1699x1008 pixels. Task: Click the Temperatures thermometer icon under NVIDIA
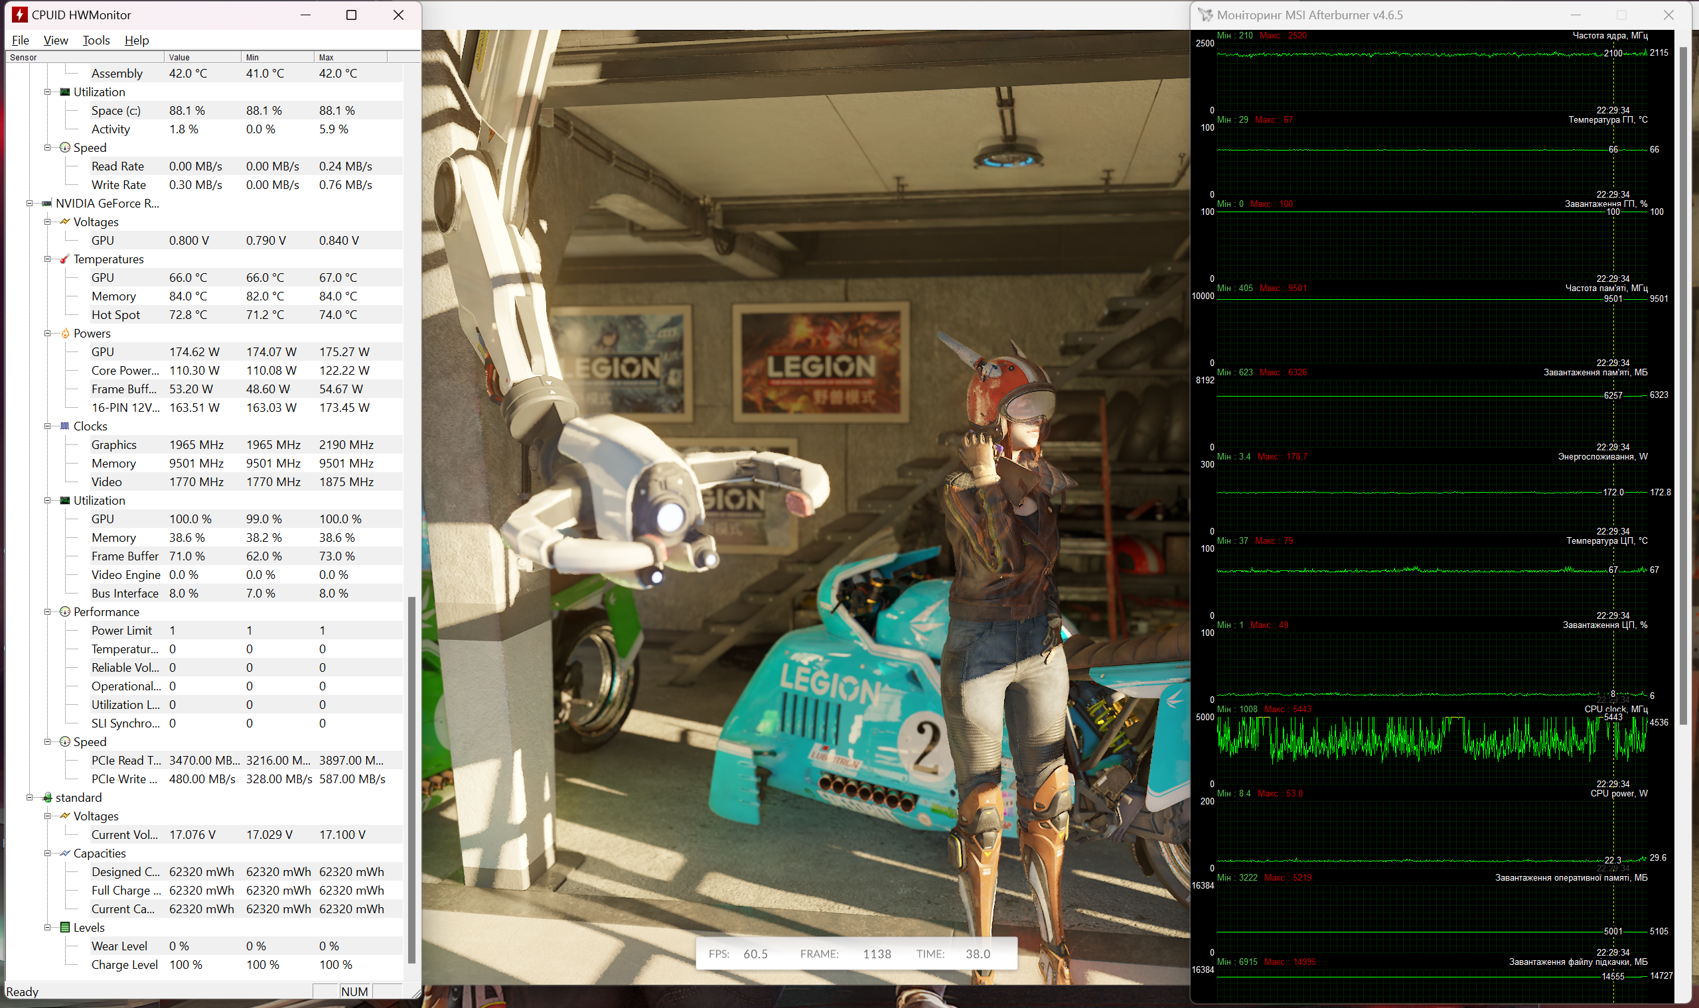click(x=64, y=259)
